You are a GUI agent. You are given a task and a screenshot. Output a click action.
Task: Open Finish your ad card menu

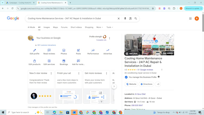(79, 73)
